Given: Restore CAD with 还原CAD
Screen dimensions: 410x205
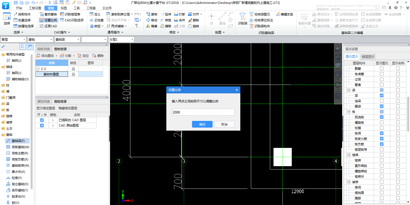Looking at the screenshot, I should 48,26.
